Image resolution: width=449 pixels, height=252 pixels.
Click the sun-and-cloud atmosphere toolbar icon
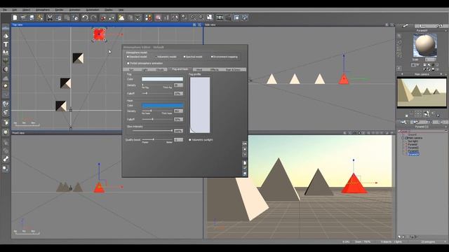[x=121, y=17]
